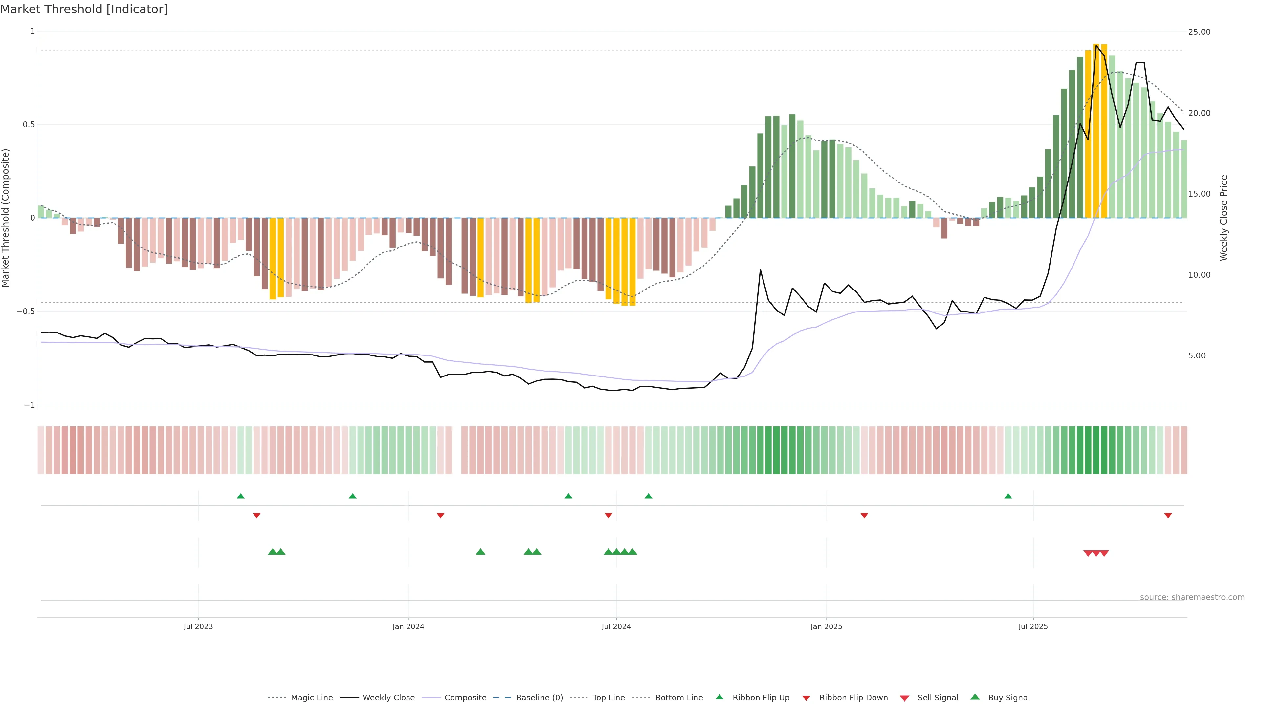Toggle the Composite legend item

(x=465, y=698)
